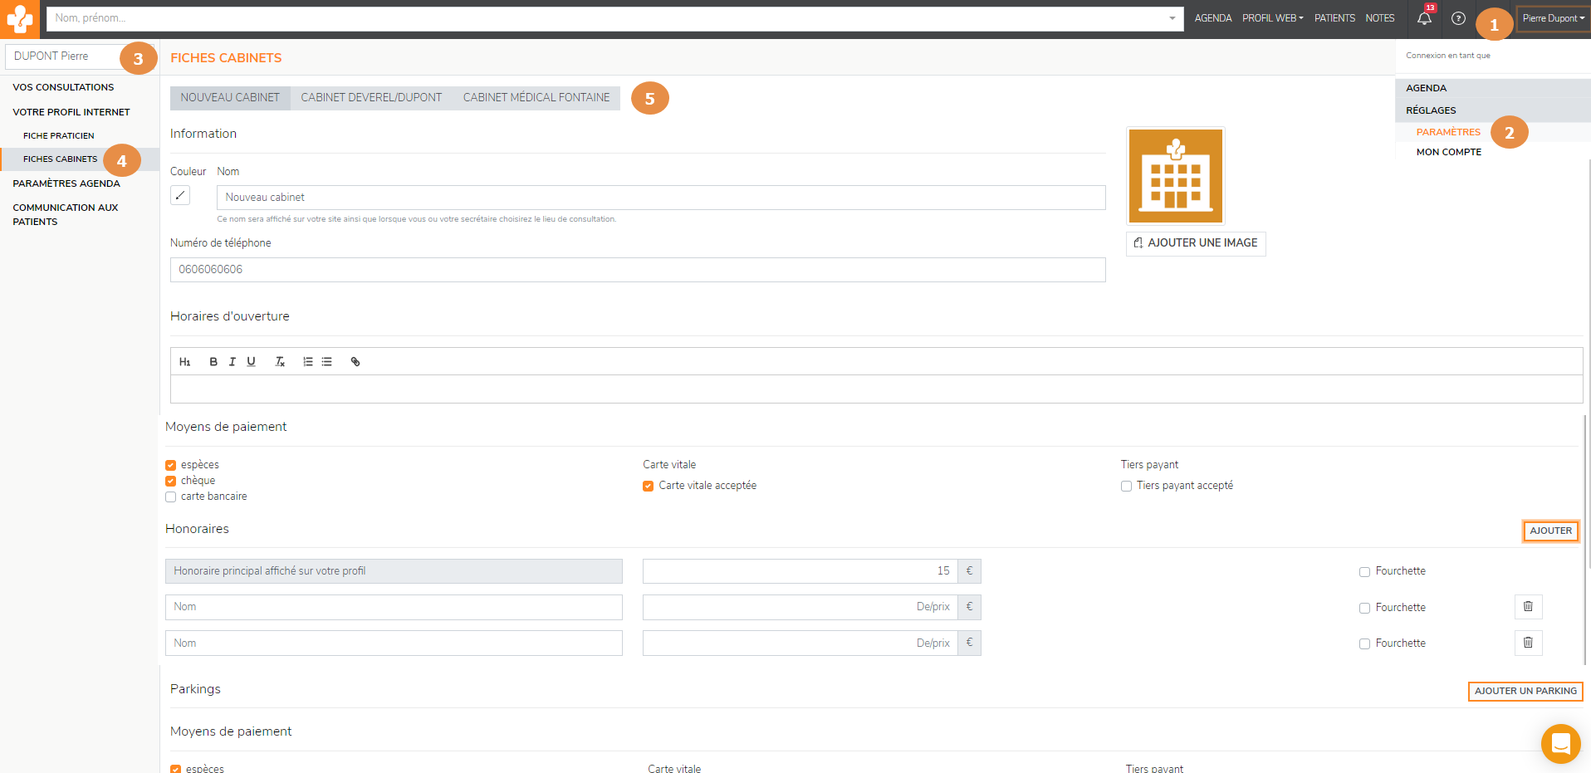
Task: Insert a numbered list in editor
Action: (x=308, y=362)
